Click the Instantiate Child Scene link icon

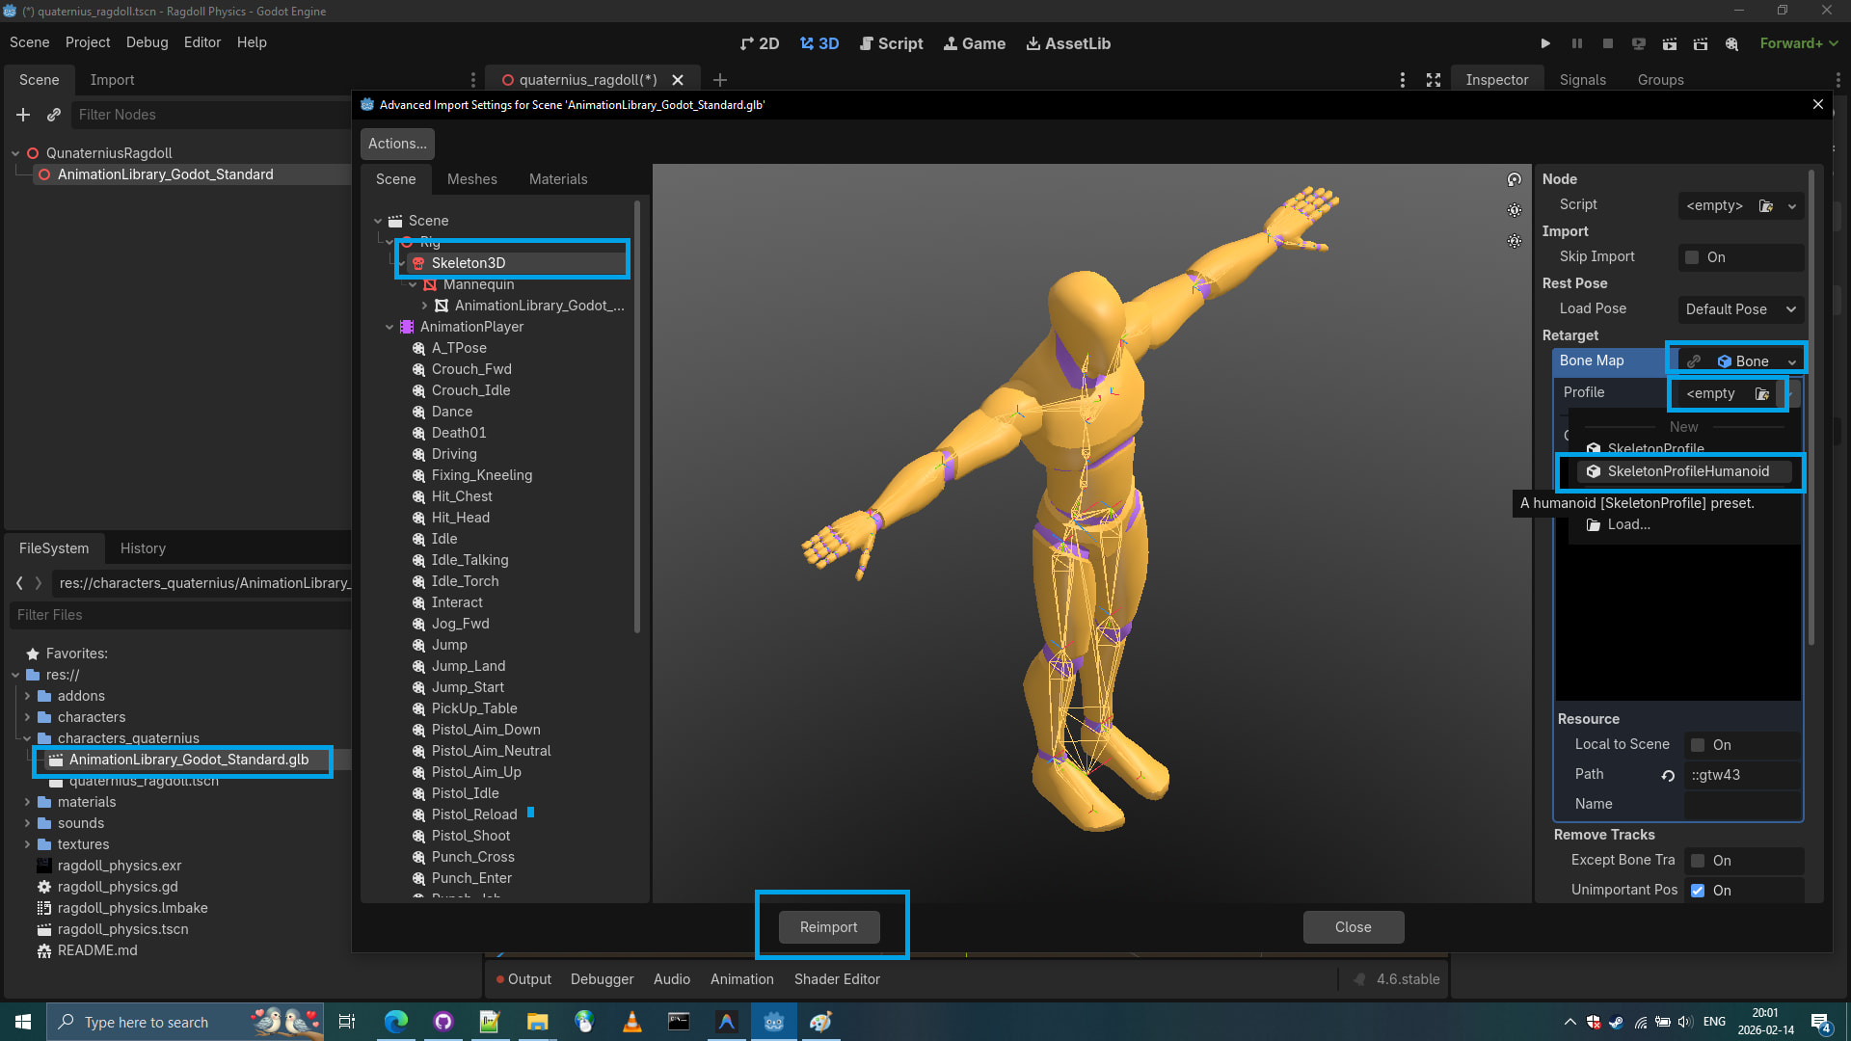[54, 115]
